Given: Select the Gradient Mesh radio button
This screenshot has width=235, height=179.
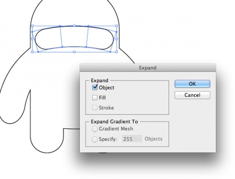Looking at the screenshot, I should pyautogui.click(x=95, y=129).
